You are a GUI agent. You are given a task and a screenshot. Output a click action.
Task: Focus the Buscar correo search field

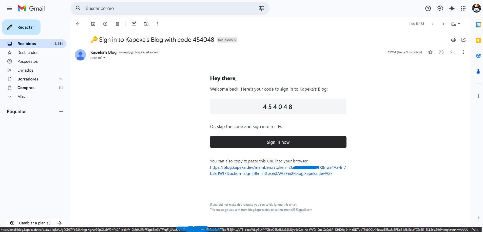coord(170,8)
